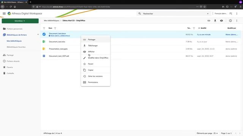Click into the Rechercher search field
243x136 pixels.
coord(174,14)
